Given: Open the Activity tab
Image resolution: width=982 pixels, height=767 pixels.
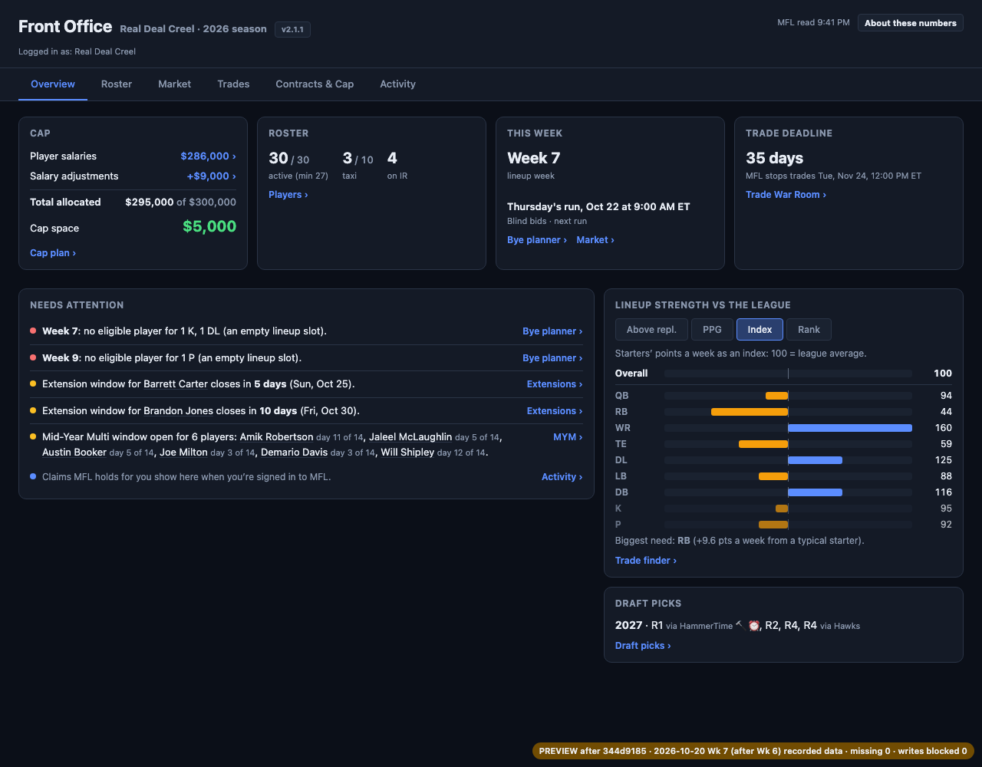Looking at the screenshot, I should [x=397, y=84].
